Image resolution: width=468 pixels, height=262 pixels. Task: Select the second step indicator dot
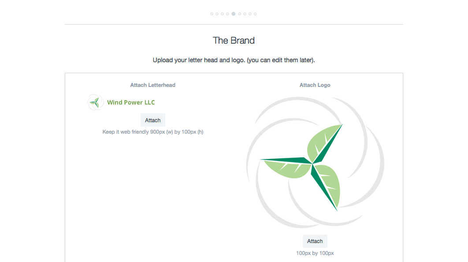click(x=217, y=14)
